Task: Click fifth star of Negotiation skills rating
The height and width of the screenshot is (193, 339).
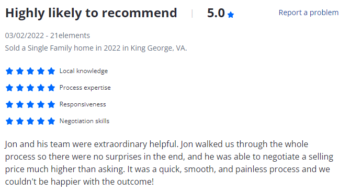Action: 51,121
